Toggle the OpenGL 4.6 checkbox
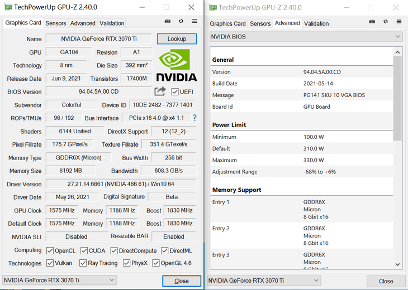Viewport: 408px width, 290px height. [x=155, y=263]
